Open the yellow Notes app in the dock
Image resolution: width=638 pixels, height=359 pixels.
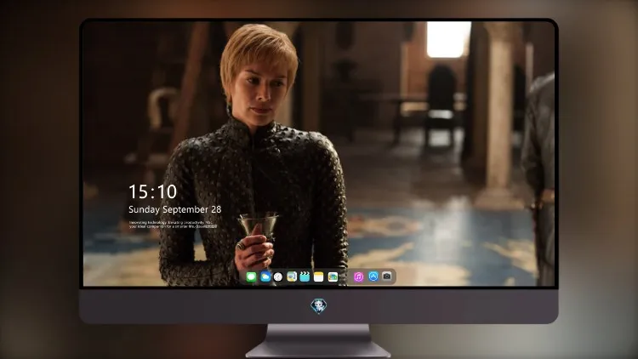319,276
